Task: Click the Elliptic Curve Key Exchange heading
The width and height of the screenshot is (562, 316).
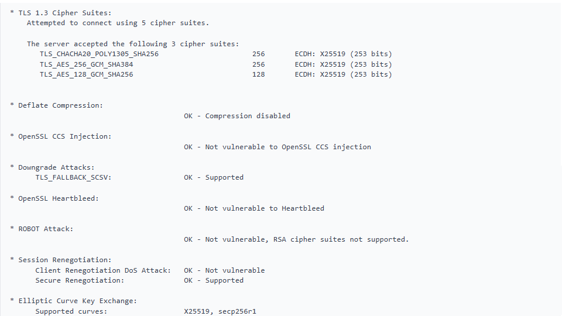Action: pyautogui.click(x=77, y=301)
